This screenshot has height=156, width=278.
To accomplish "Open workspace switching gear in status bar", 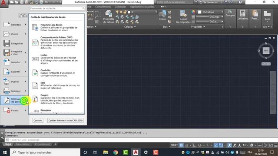I will click(252, 145).
